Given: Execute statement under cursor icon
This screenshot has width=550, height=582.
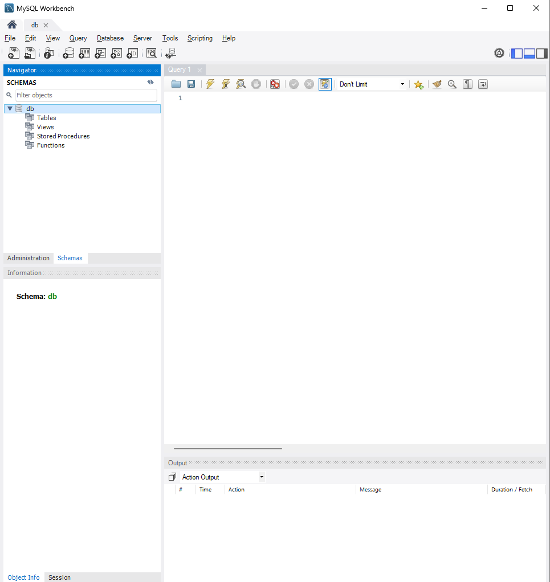Looking at the screenshot, I should (226, 84).
